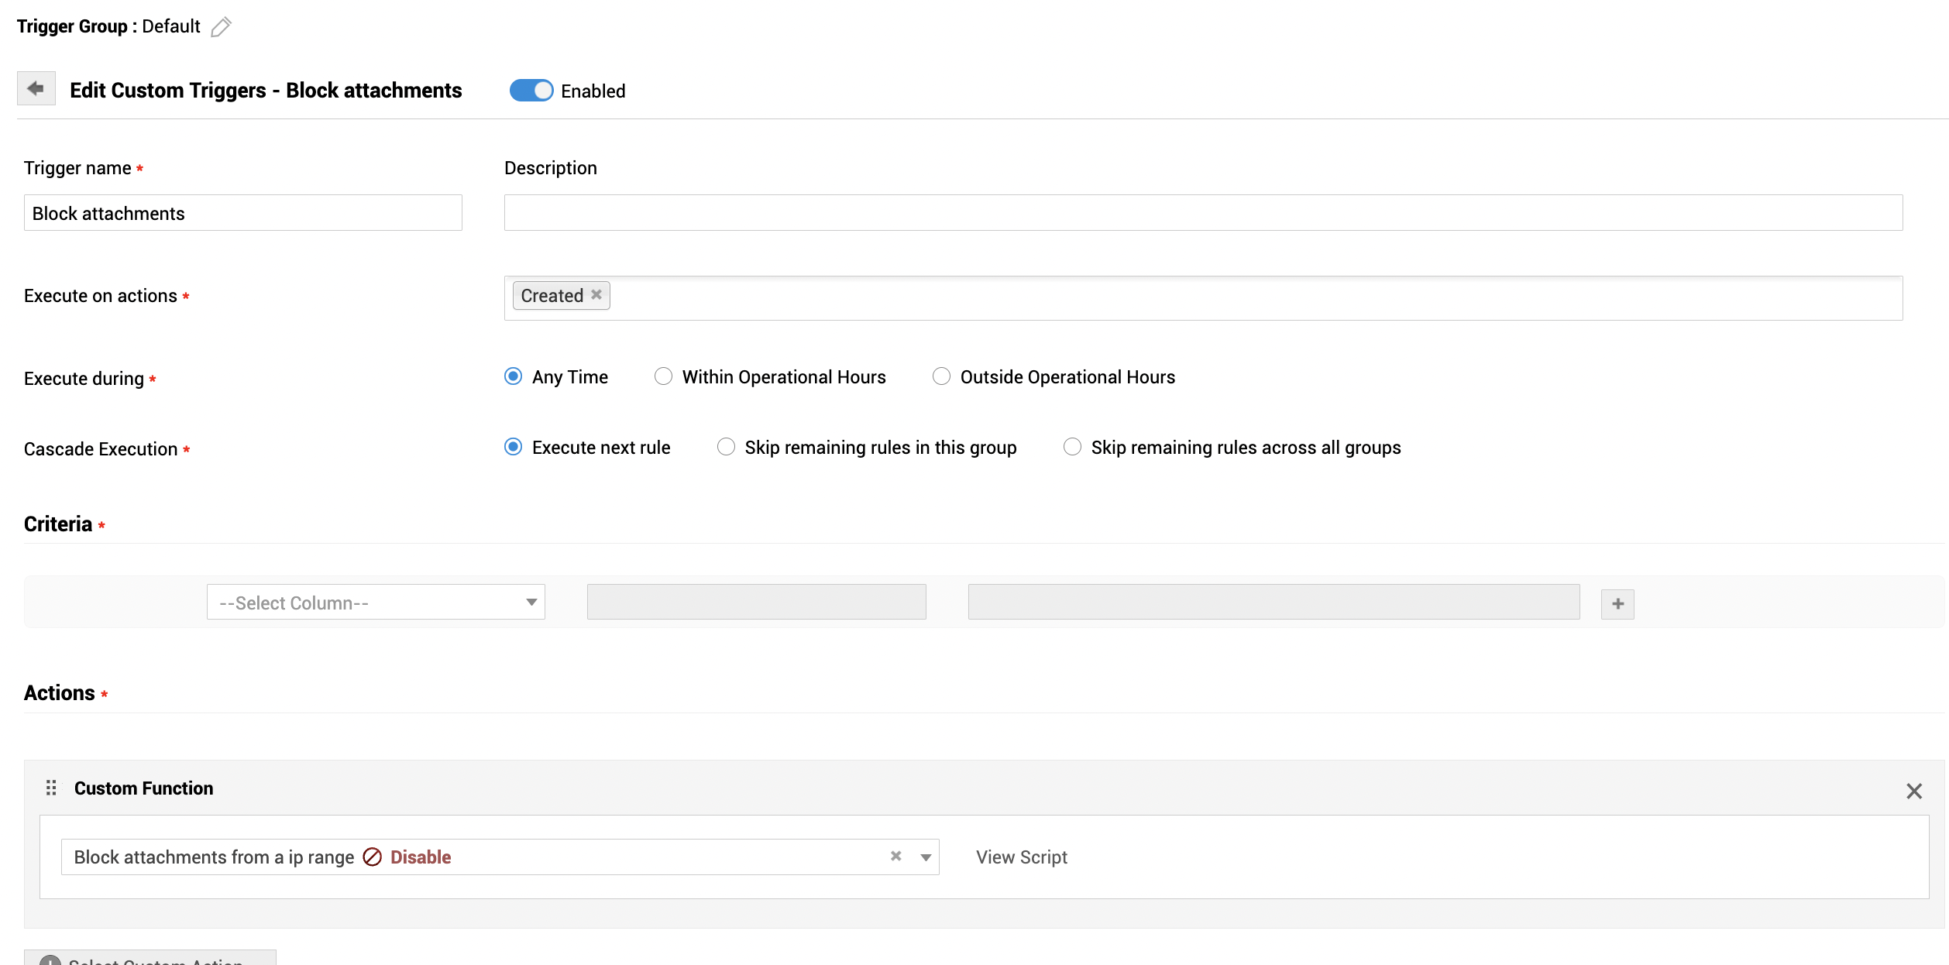Click into the Description text field
Viewport: 1949px width, 965px height.
coord(1202,213)
